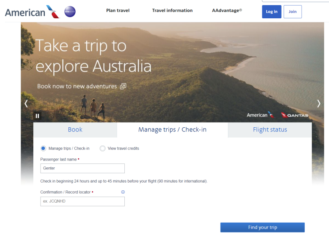
Task: Switch to the Book tab
Action: tap(75, 130)
